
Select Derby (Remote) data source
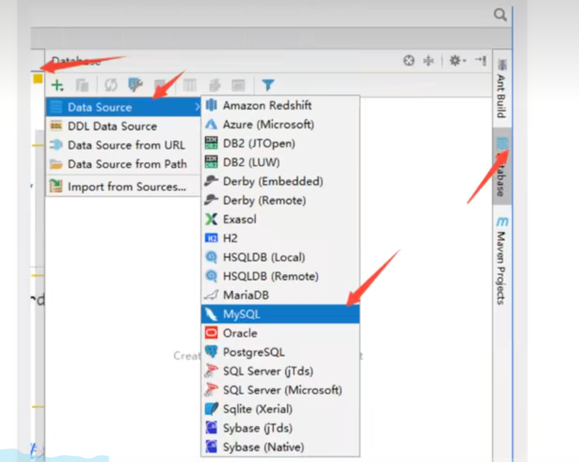(x=280, y=200)
